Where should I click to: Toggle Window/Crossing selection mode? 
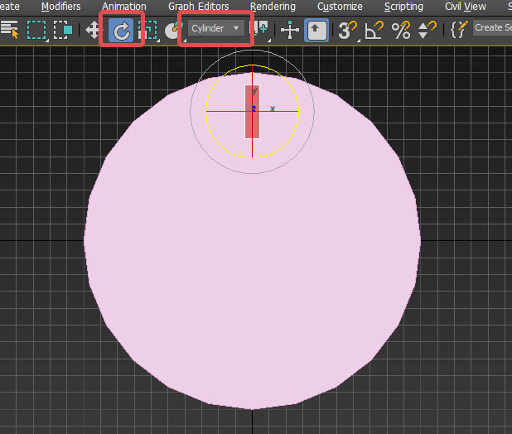(x=63, y=30)
